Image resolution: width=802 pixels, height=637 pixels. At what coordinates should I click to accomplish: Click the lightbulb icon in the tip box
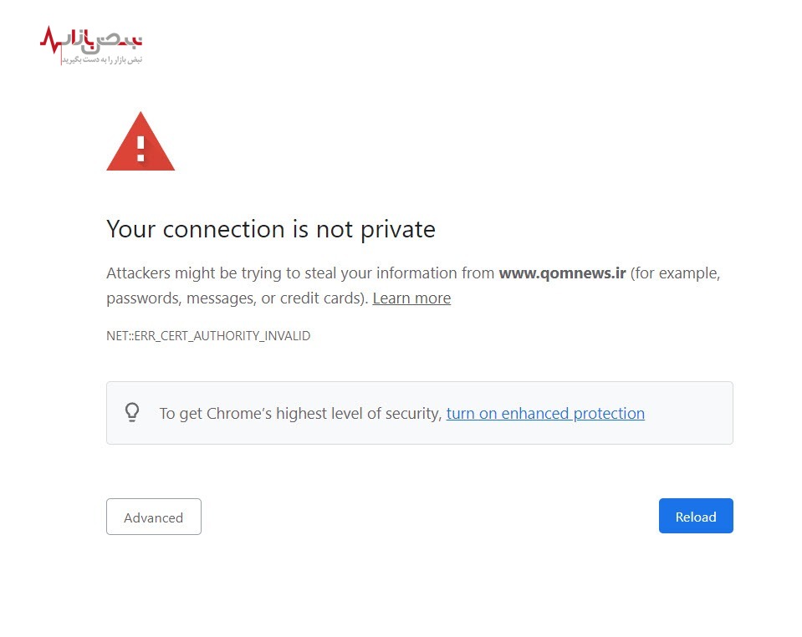click(x=131, y=412)
